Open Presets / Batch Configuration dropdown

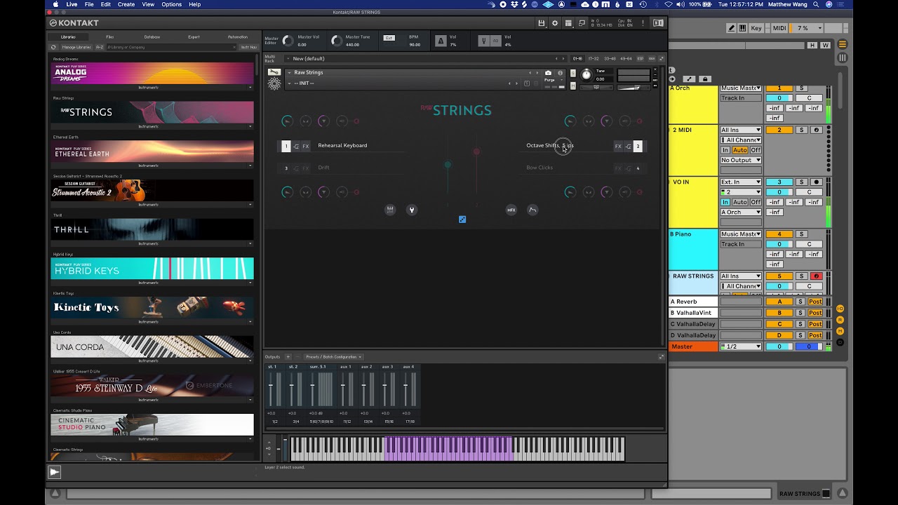[x=334, y=357]
